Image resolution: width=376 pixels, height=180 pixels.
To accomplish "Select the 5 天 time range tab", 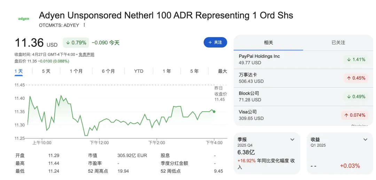I will coord(46,71).
